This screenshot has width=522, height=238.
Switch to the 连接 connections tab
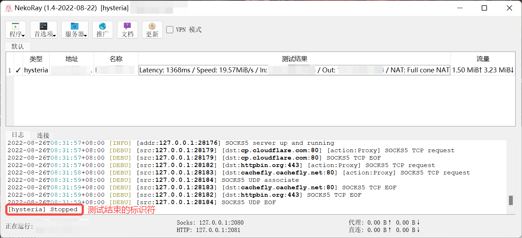click(x=43, y=135)
